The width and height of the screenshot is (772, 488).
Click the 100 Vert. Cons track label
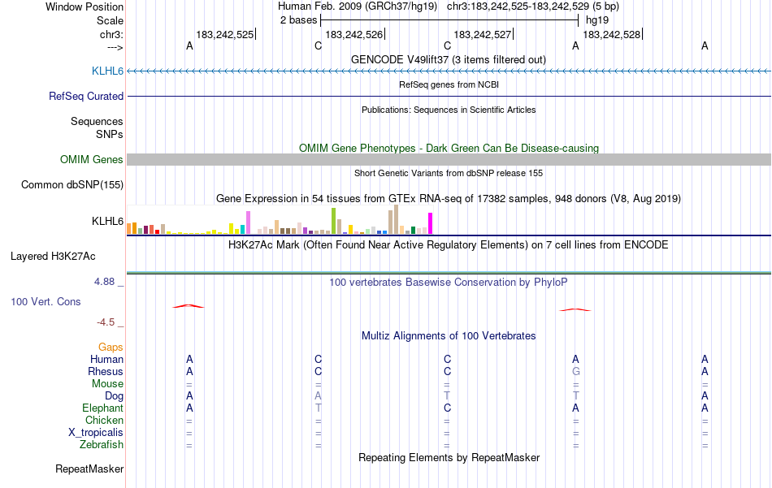tap(46, 301)
